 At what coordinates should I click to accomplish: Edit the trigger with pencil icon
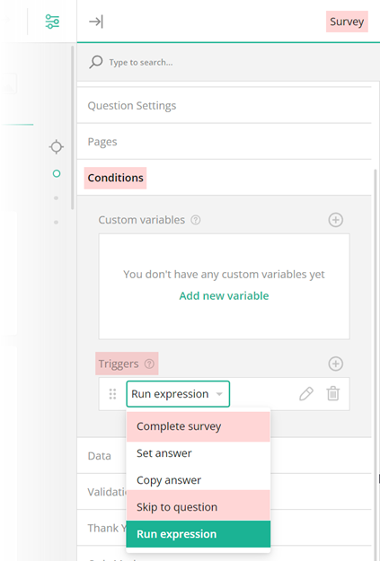306,394
